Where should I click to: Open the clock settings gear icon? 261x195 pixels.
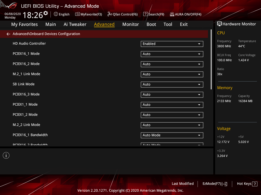coord(46,13)
